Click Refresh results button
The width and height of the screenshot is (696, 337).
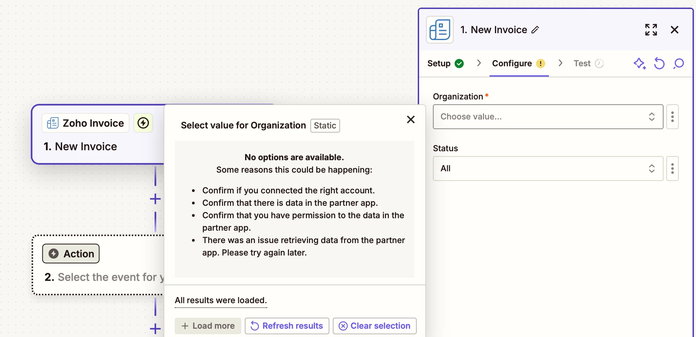point(287,326)
